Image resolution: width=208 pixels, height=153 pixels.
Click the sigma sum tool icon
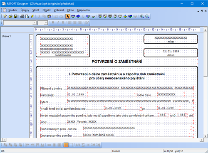click(83, 16)
